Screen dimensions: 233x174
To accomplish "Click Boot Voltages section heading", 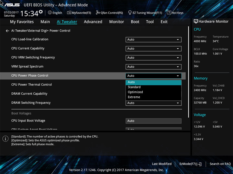I will 21,113.
